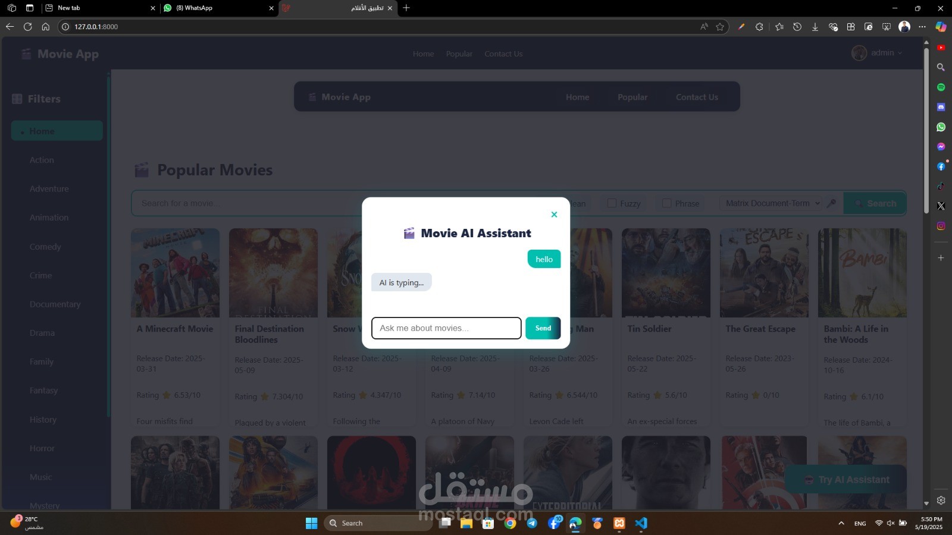952x535 pixels.
Task: Open Home in the top navigation
Action: coord(423,53)
